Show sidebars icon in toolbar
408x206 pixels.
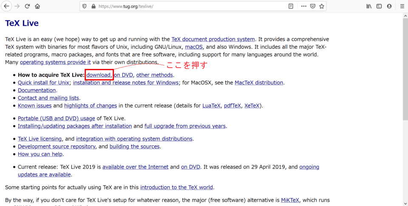click(379, 6)
